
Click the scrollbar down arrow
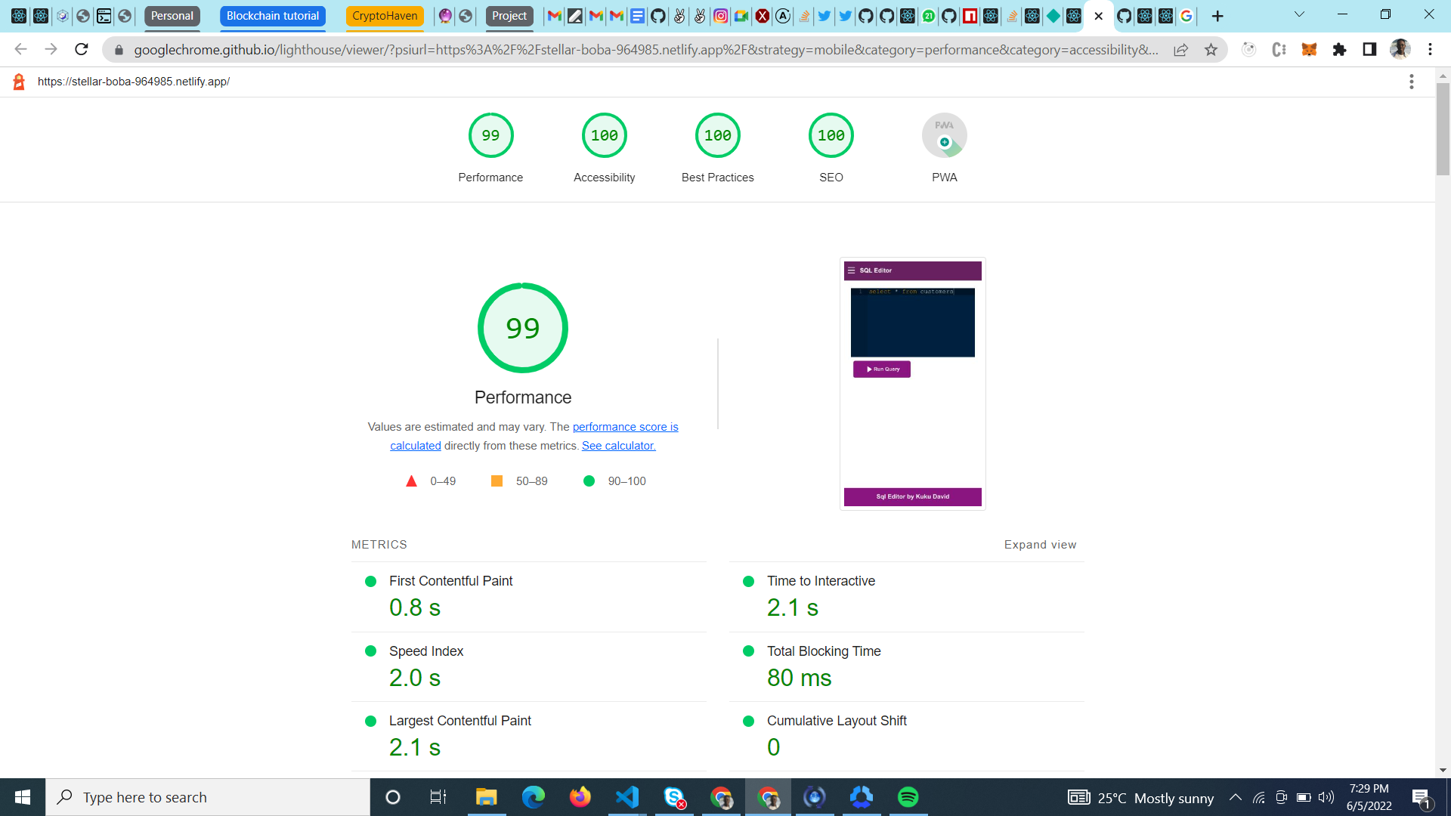pos(1443,771)
